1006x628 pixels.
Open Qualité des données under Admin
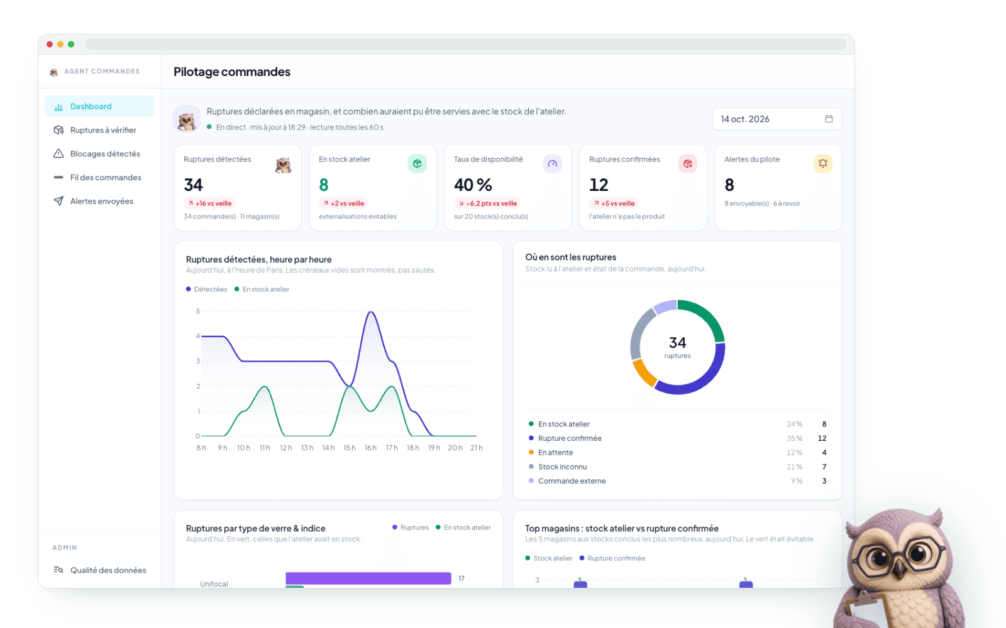[x=99, y=570]
